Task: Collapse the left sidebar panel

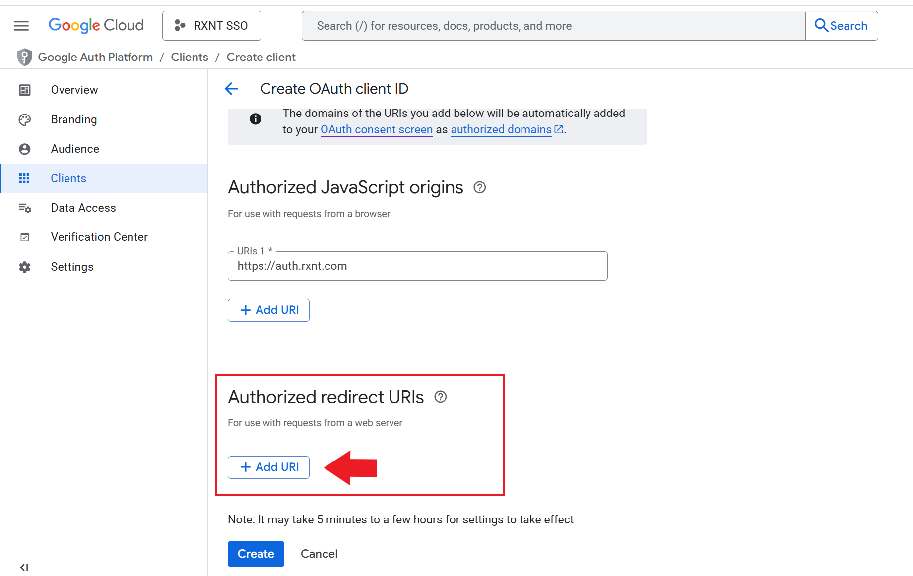Action: click(24, 567)
